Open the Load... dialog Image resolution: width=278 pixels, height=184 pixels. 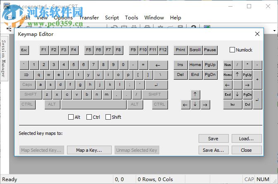(247, 139)
